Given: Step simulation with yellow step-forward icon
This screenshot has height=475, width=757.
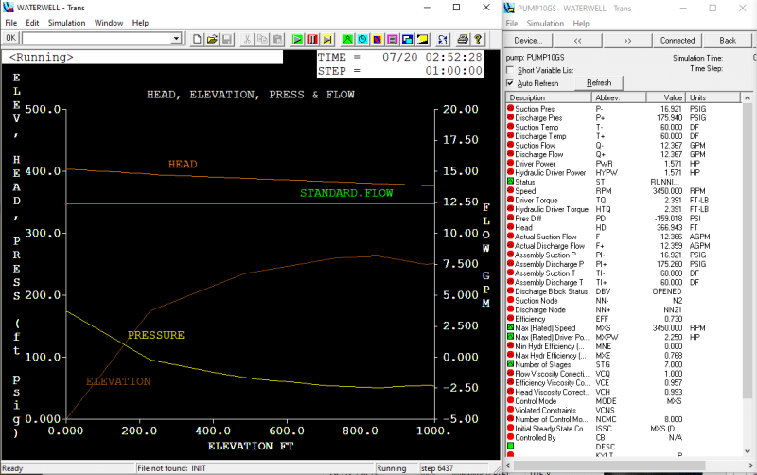Looking at the screenshot, I should tap(327, 40).
